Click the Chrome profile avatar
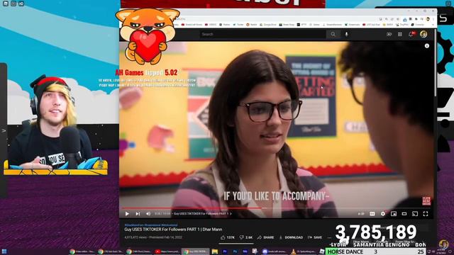This screenshot has width=454, height=255. coord(428,19)
